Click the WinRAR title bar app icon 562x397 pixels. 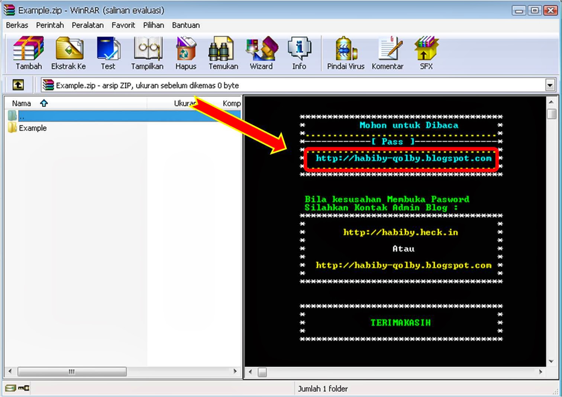(9, 10)
